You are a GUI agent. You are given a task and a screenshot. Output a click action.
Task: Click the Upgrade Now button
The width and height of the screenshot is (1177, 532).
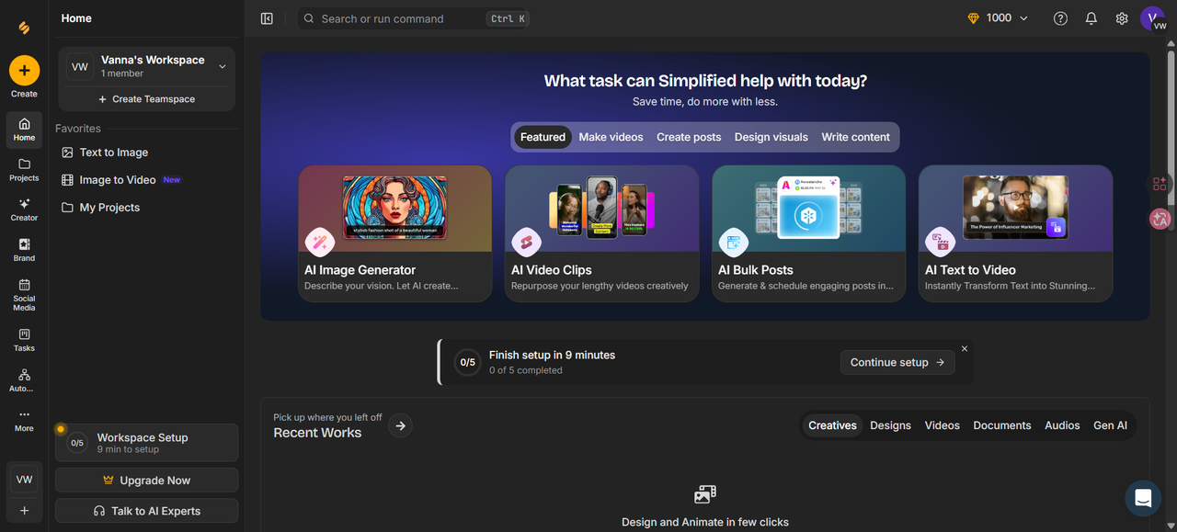click(146, 481)
